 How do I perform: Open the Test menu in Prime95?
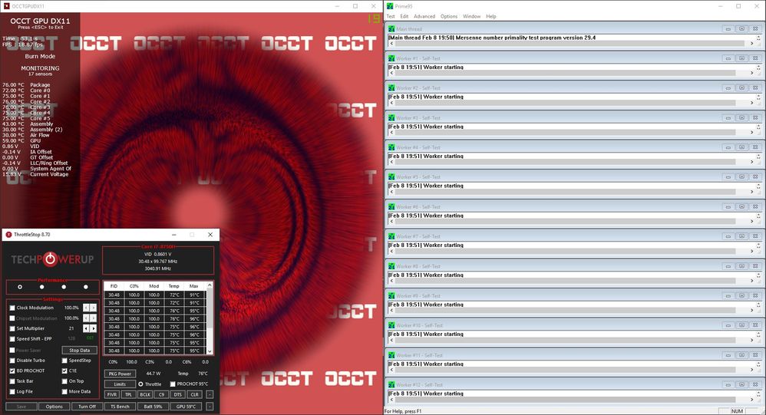click(391, 16)
